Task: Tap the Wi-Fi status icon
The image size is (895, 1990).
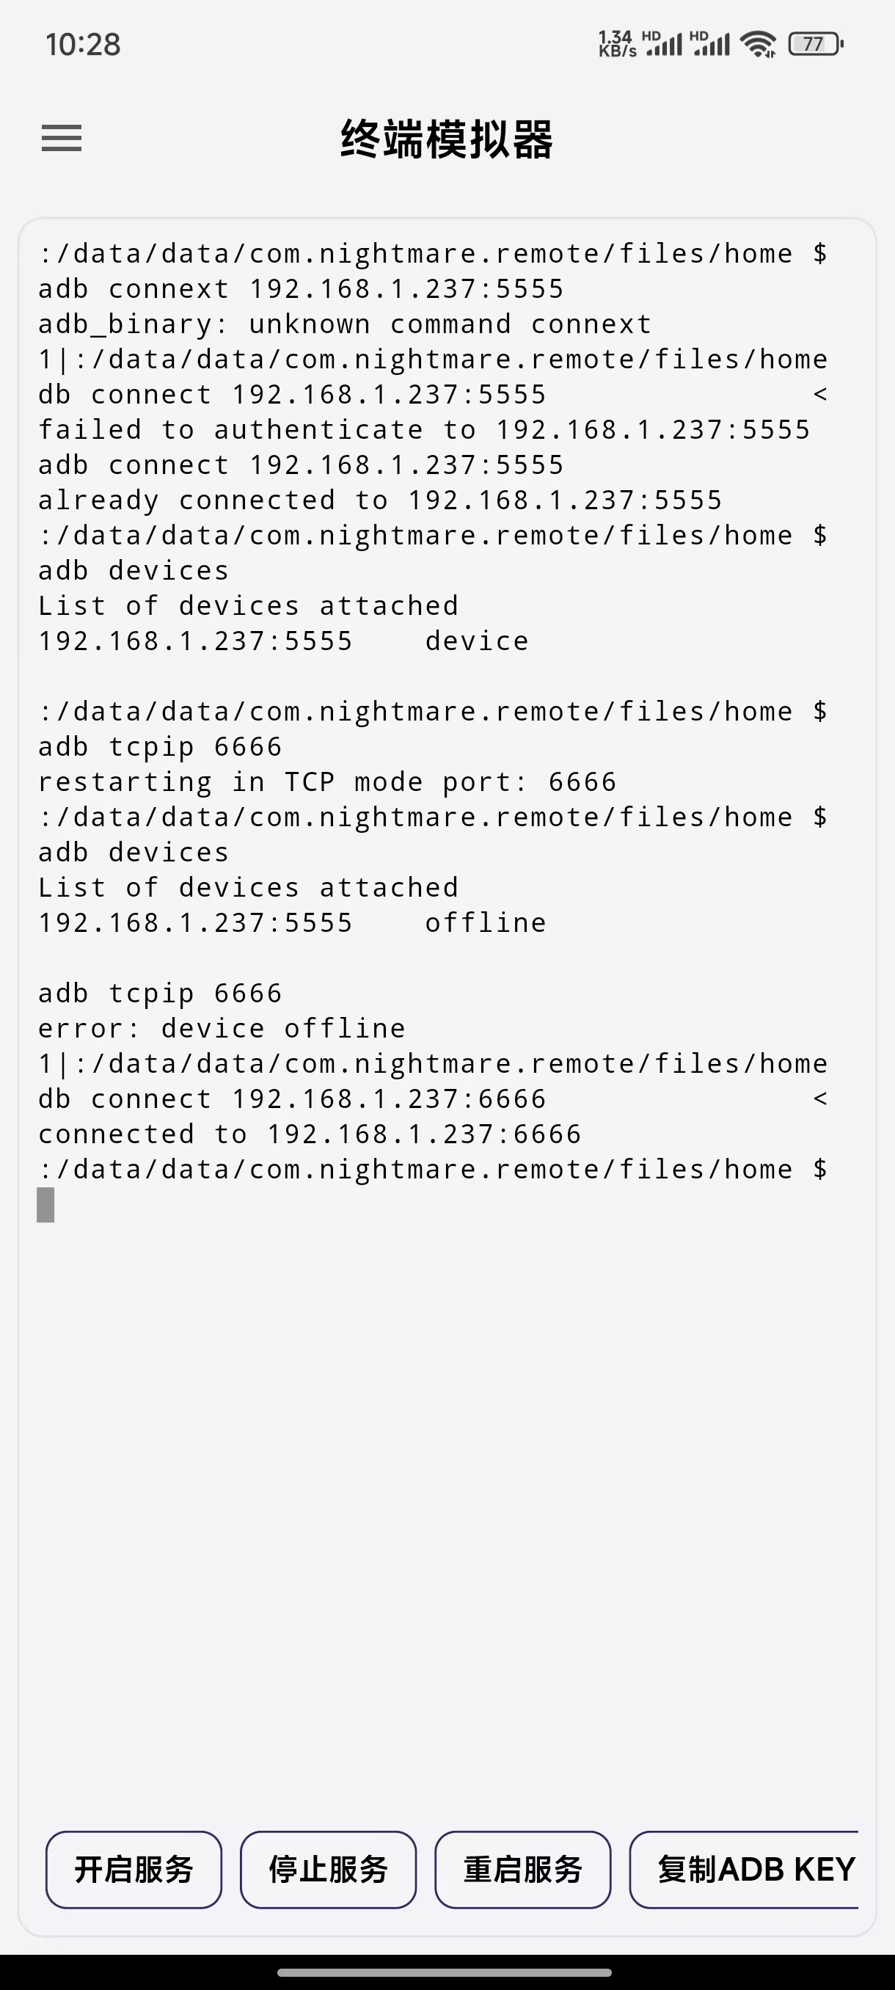Action: coord(758,44)
